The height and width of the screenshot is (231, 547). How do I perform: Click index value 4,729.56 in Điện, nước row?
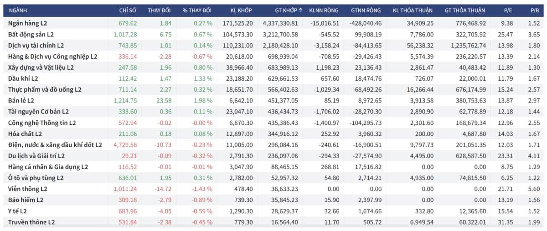pos(125,144)
